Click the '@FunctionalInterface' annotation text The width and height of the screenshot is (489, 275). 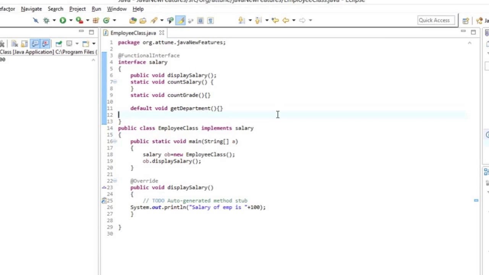pyautogui.click(x=149, y=55)
